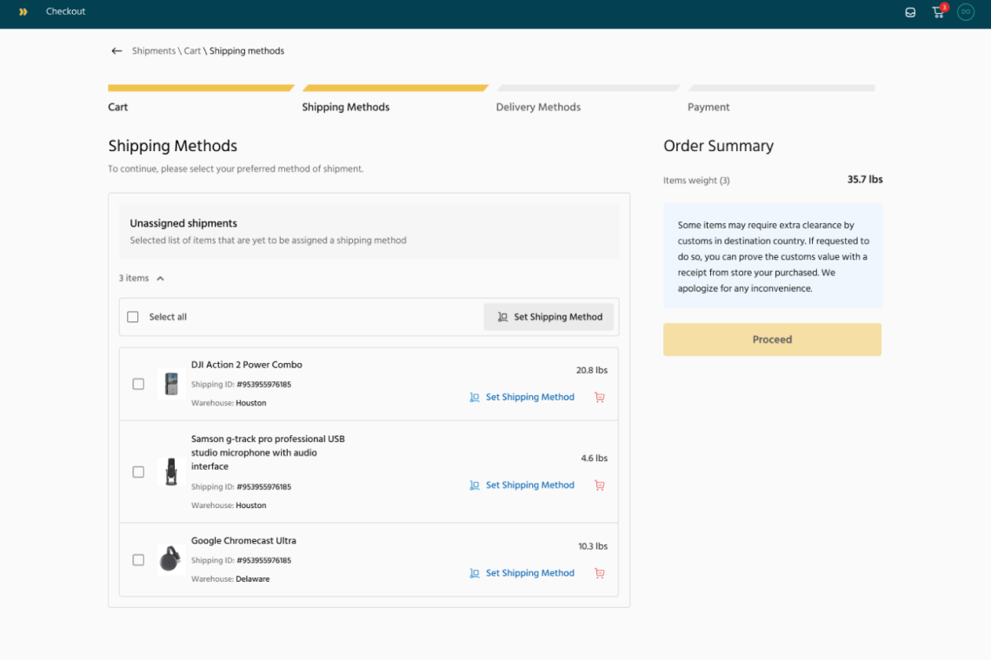Screen dimensions: 991x660
Task: Click the Google Chromecast Ultra thumbnail
Action: click(x=171, y=559)
